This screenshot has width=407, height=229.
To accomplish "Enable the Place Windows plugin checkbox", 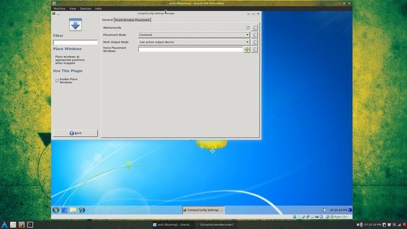I will pyautogui.click(x=57, y=81).
